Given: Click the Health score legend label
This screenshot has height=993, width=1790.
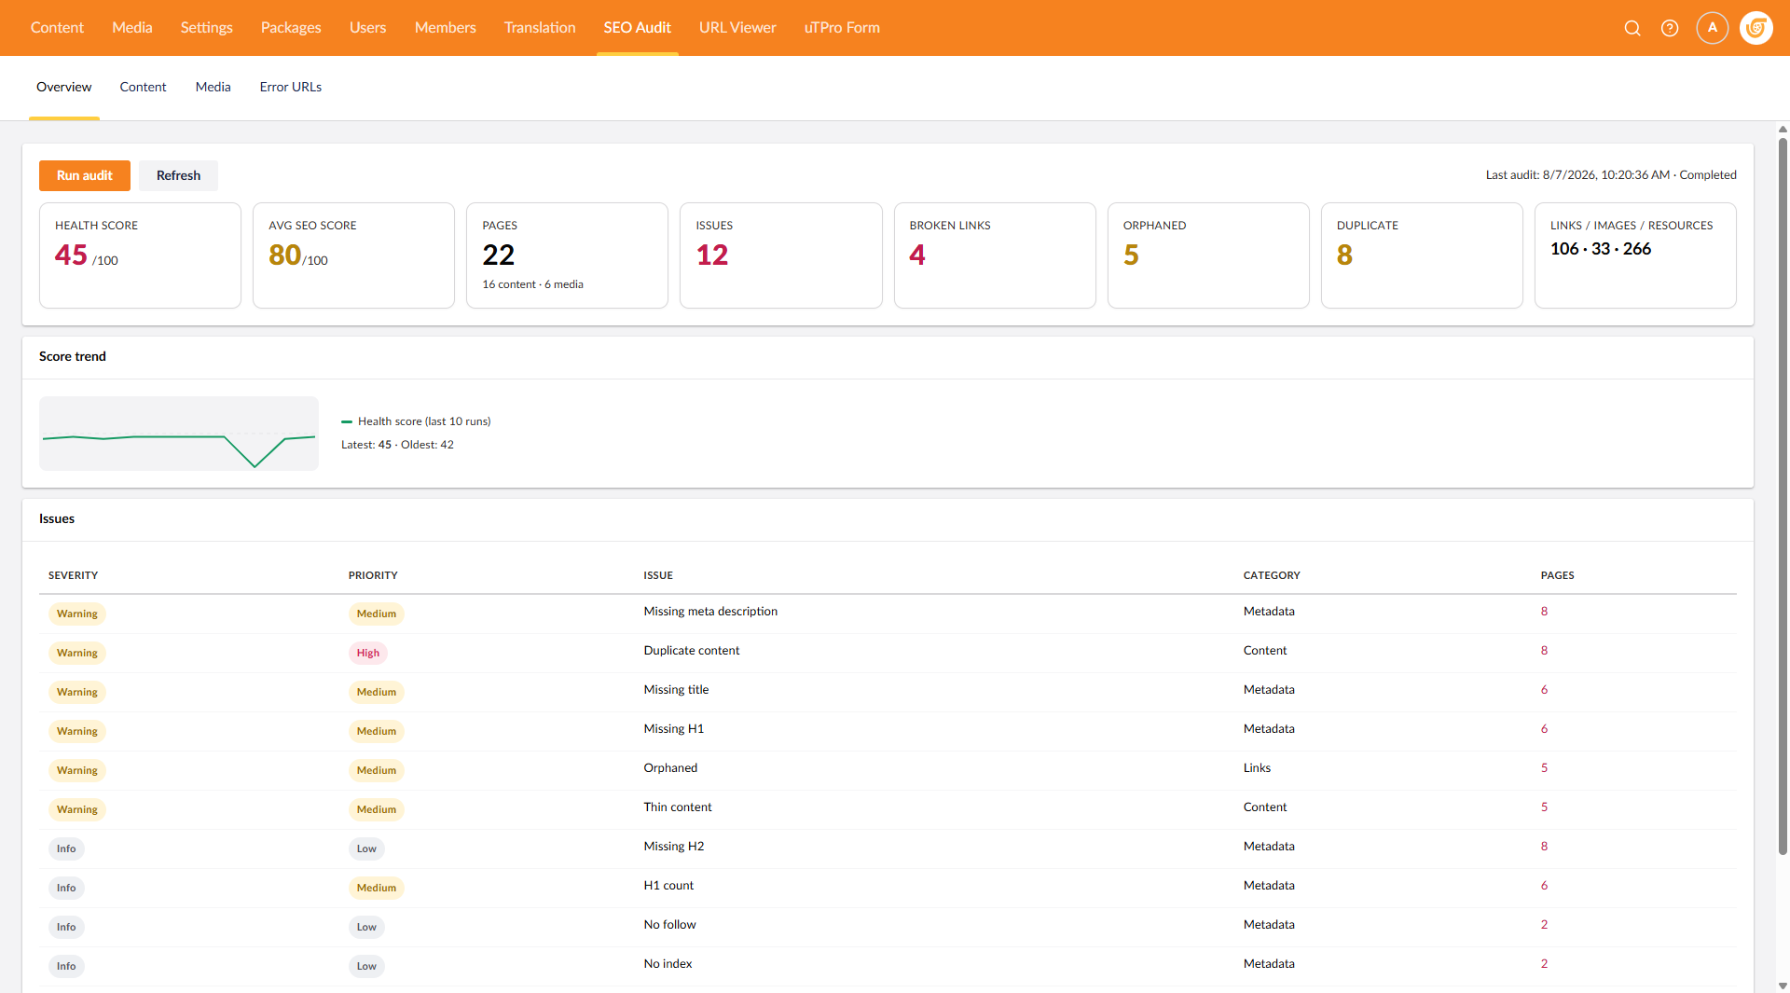Looking at the screenshot, I should point(424,421).
